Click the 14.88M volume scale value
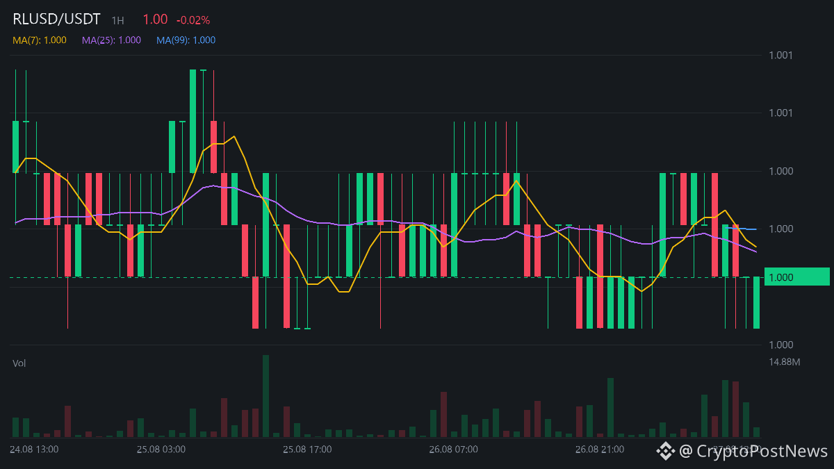 (x=785, y=362)
